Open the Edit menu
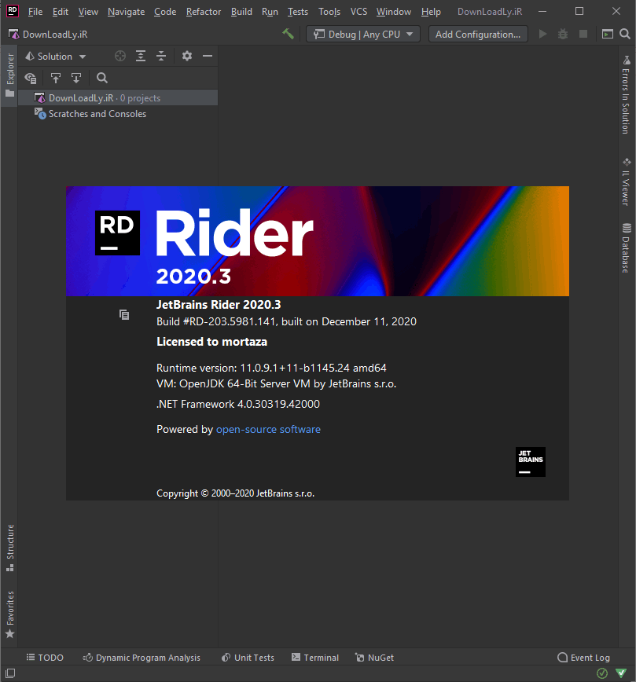 (60, 12)
